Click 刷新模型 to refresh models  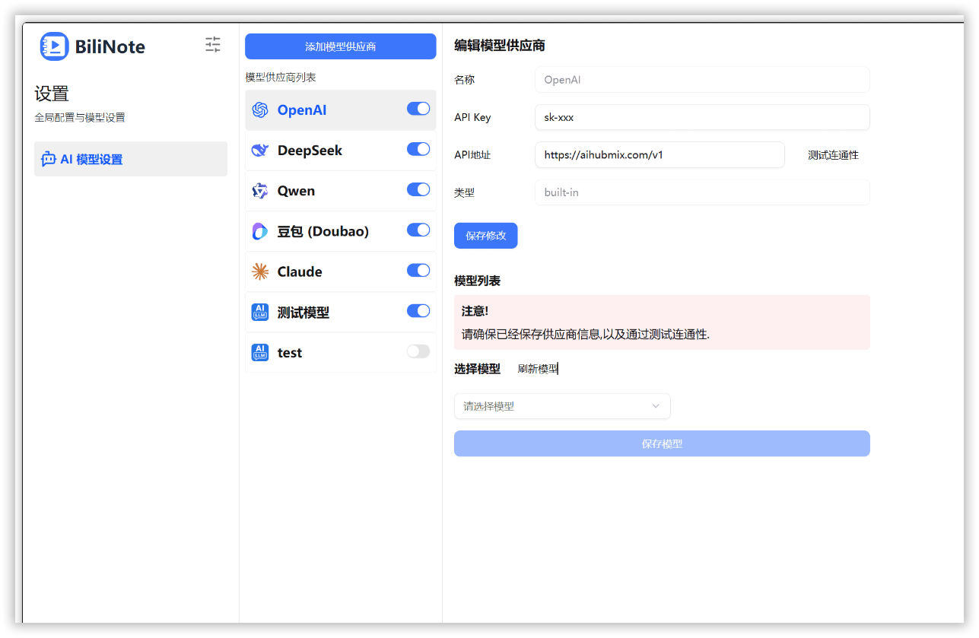tap(538, 369)
